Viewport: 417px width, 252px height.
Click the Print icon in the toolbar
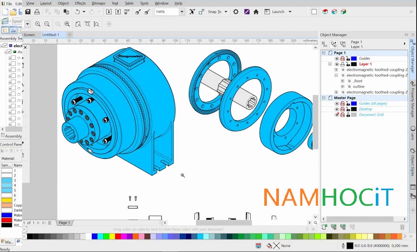[36, 11]
